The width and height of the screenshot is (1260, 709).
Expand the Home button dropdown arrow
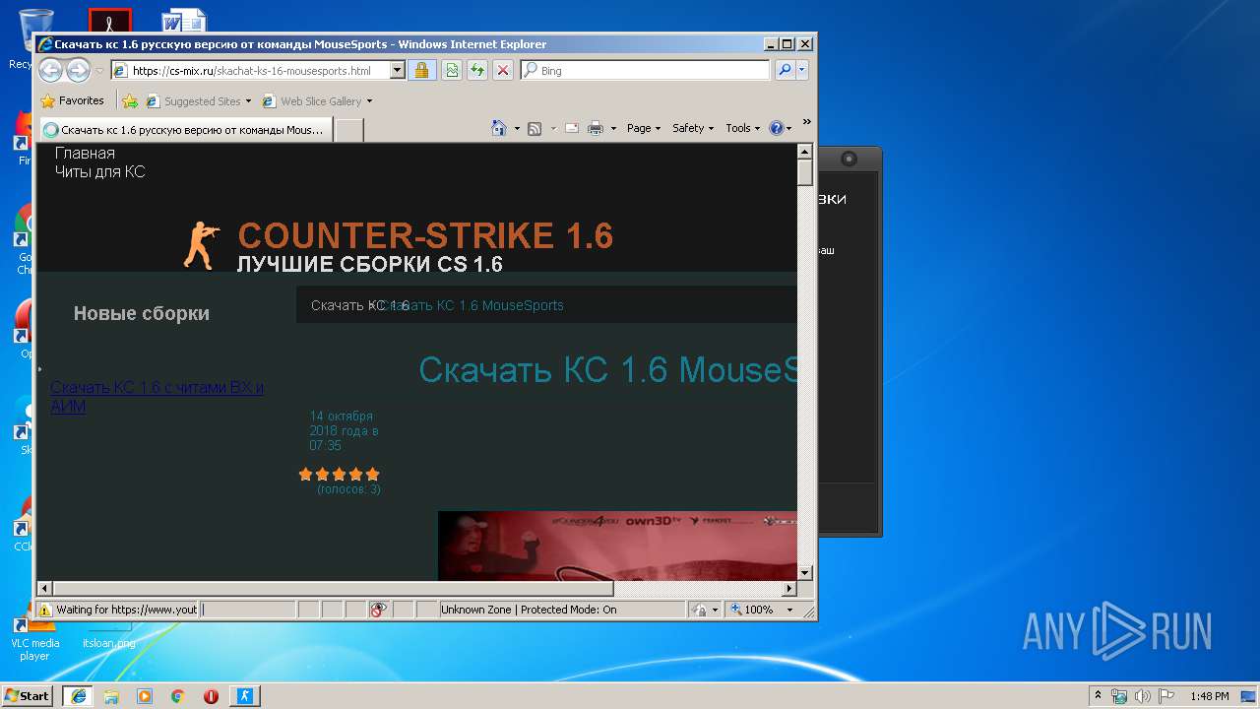coord(517,128)
